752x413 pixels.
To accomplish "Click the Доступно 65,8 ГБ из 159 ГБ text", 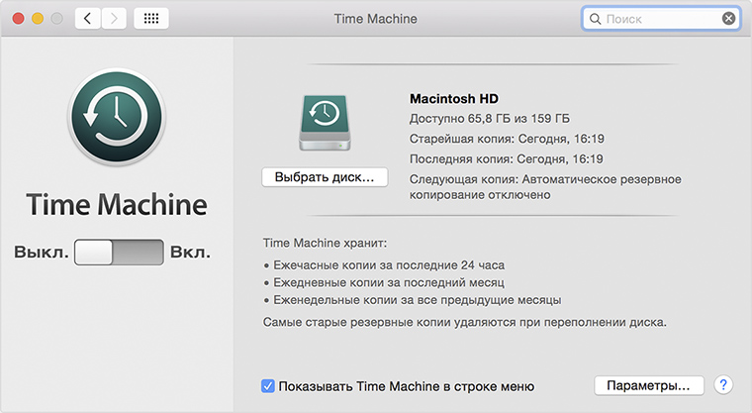I will (489, 119).
